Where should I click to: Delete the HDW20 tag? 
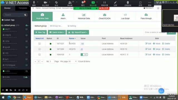(x=166, y=44)
